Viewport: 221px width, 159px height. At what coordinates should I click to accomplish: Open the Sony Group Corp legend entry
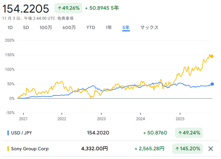pyautogui.click(x=30, y=149)
